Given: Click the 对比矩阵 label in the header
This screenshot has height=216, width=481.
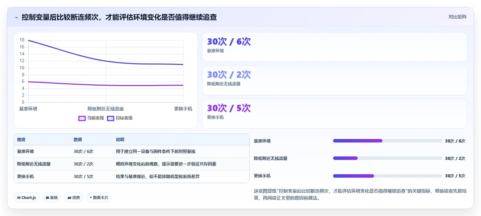Looking at the screenshot, I should pos(457,17).
